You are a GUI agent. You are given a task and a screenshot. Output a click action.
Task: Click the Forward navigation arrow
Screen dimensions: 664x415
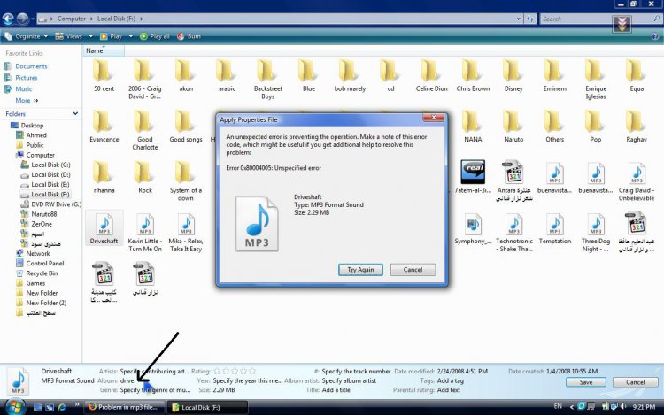[x=22, y=19]
